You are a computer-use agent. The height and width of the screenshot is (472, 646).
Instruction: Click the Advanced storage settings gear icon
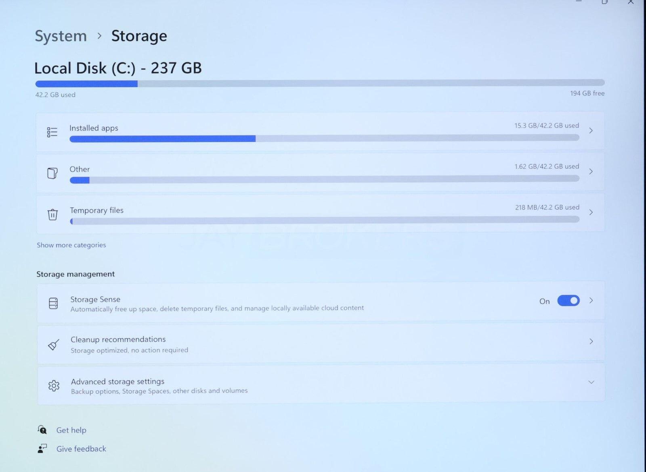click(54, 386)
